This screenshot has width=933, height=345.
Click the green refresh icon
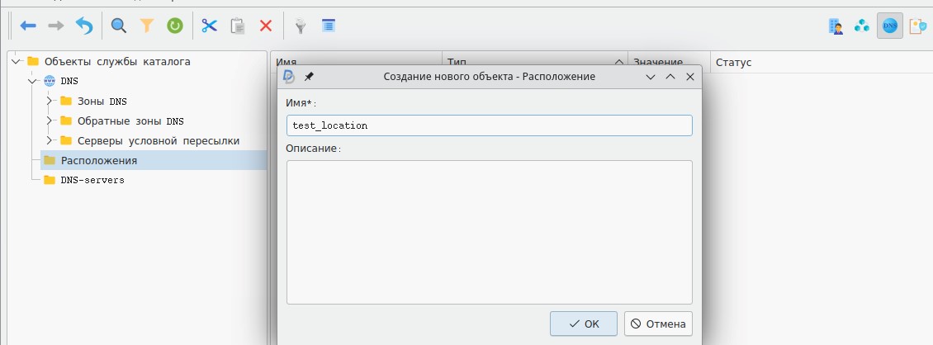[x=175, y=26]
